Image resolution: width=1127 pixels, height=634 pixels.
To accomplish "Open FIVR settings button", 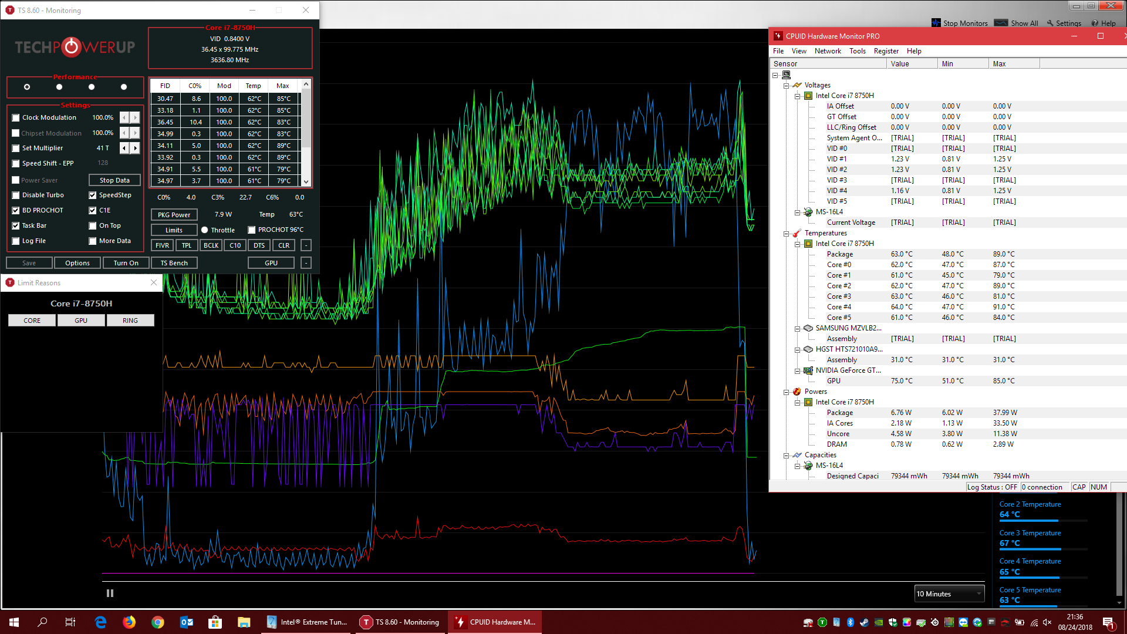I will click(x=163, y=245).
